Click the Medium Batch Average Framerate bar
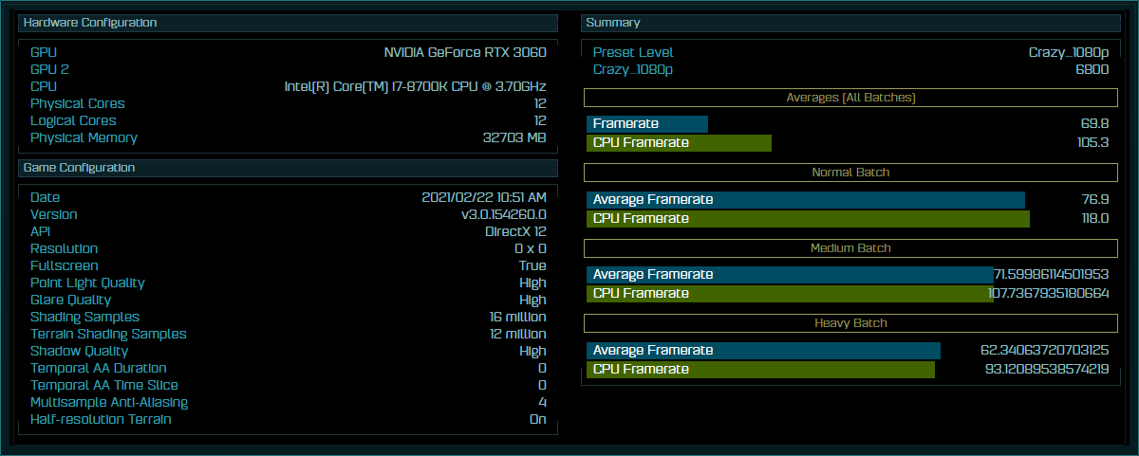1139x456 pixels. click(790, 275)
